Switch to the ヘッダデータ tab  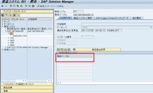click(65, 18)
